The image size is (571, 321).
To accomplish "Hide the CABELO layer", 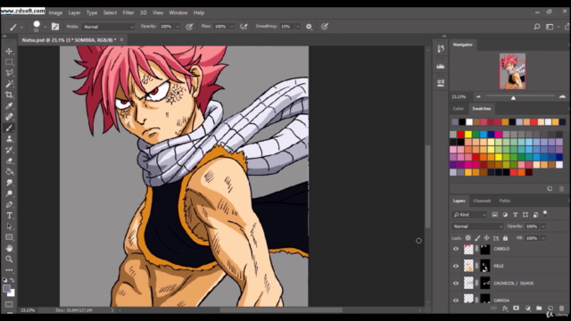I will [x=456, y=249].
